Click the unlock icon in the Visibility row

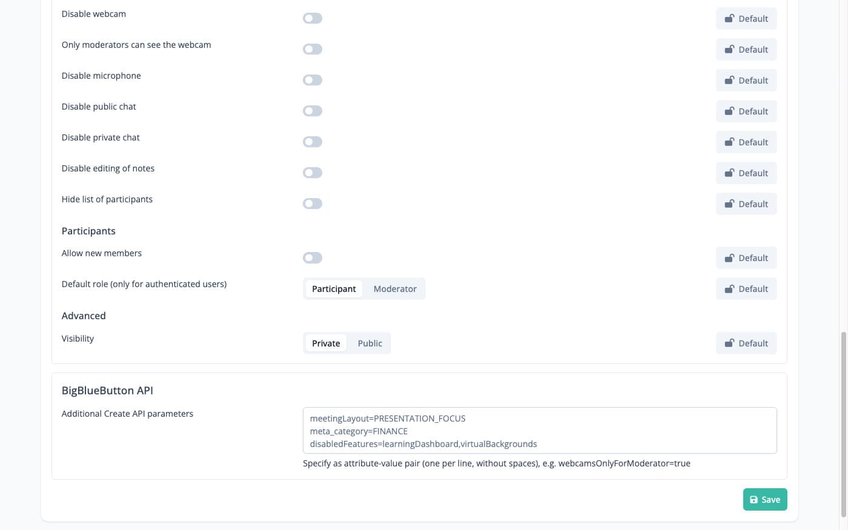(x=729, y=343)
